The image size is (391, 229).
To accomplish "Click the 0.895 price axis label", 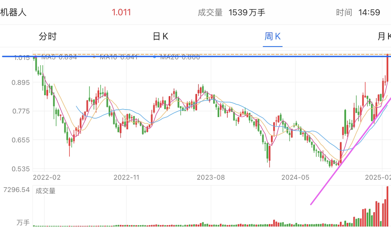I will (21, 83).
